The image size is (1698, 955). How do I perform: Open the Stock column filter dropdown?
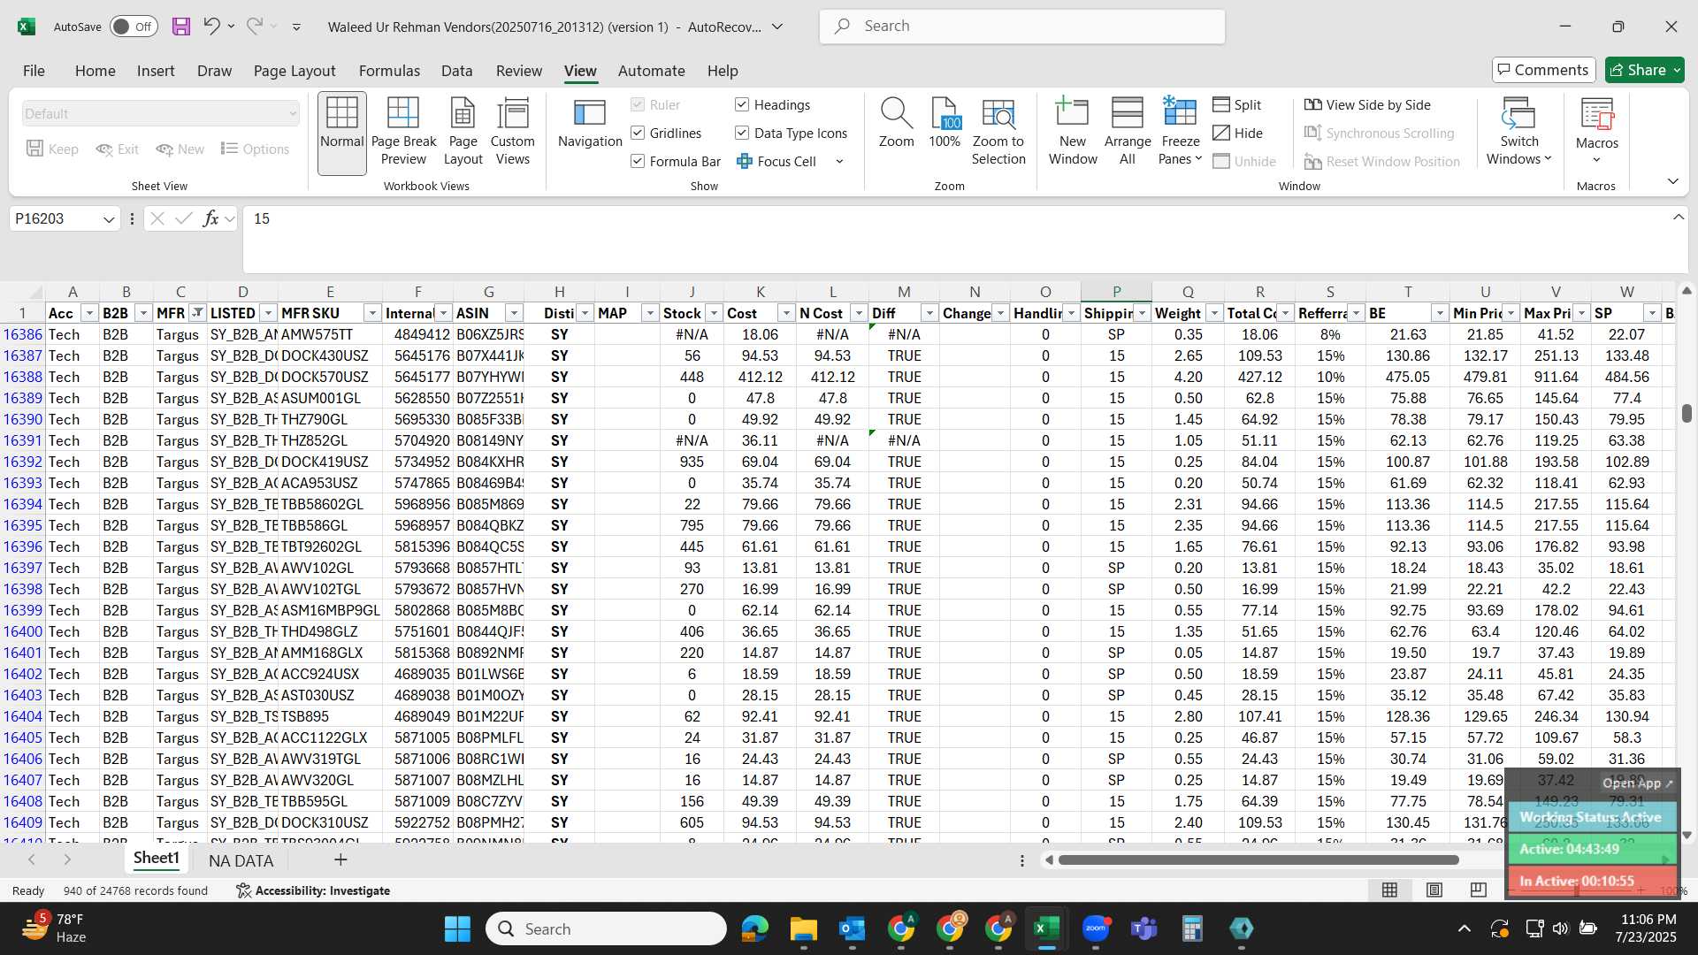coord(714,313)
